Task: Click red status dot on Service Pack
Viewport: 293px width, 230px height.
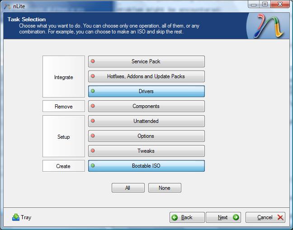Action: (x=93, y=61)
